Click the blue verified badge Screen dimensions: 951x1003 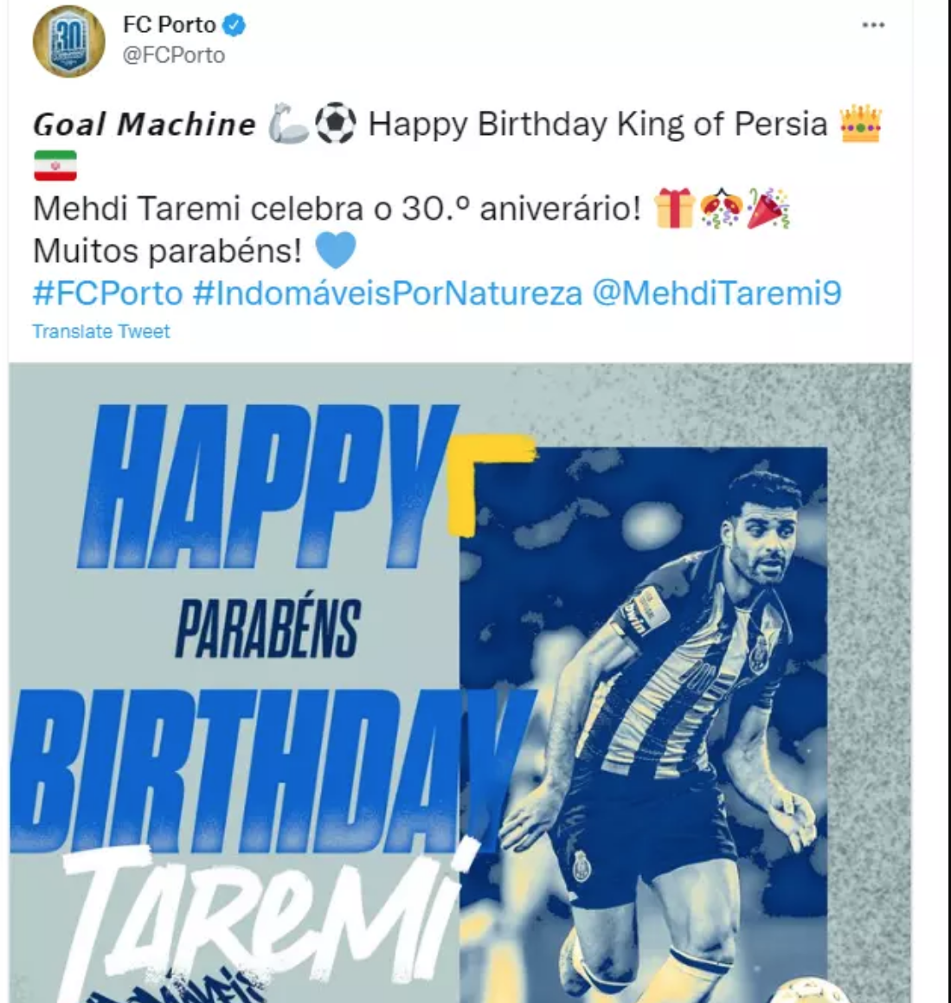pos(235,26)
